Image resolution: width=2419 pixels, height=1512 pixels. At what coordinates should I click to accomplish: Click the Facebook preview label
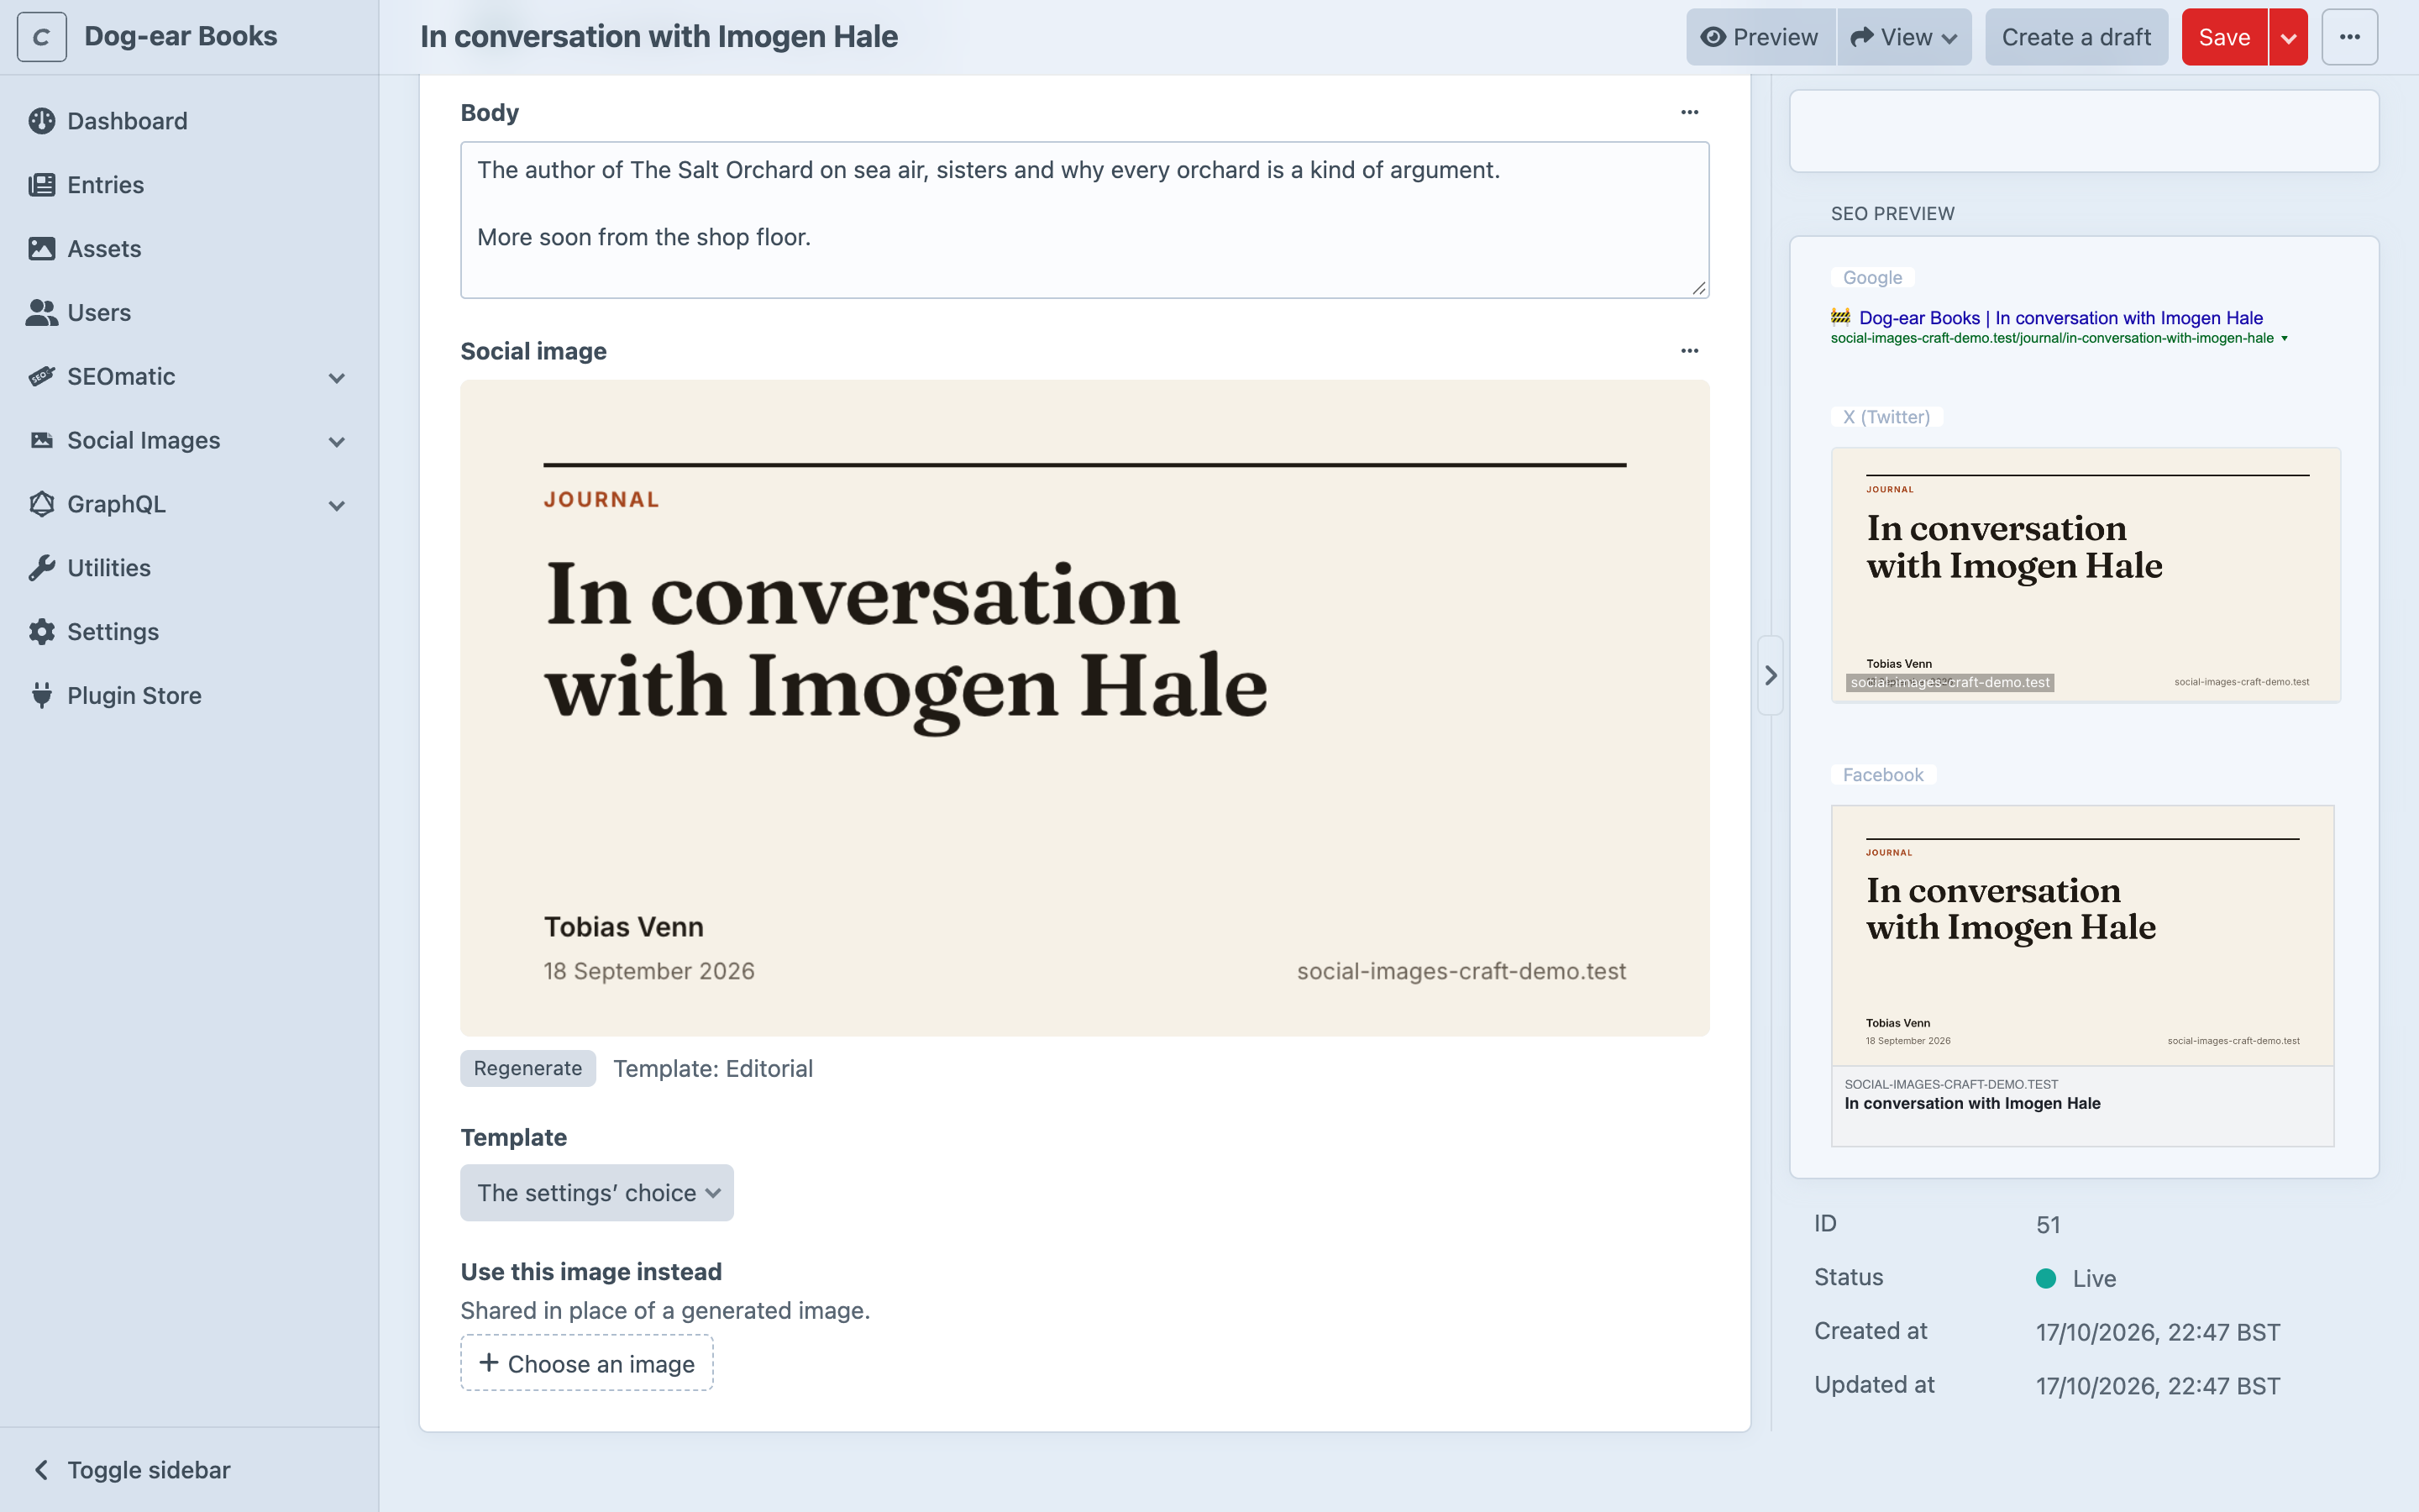coord(1883,775)
